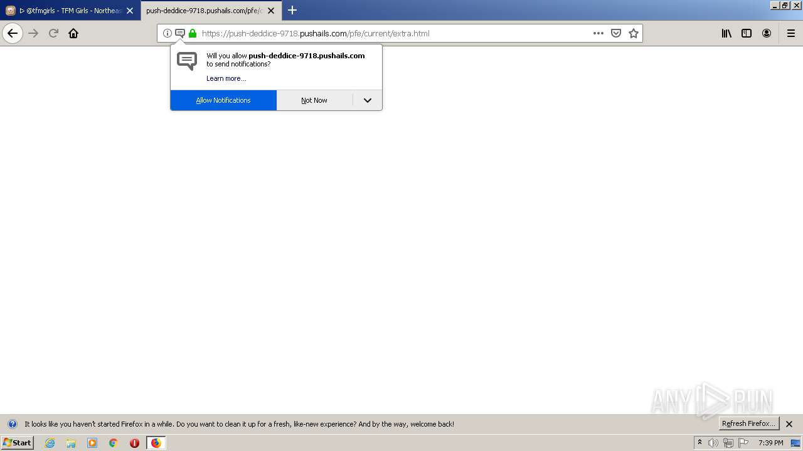Click the green padlock connection icon

point(193,33)
